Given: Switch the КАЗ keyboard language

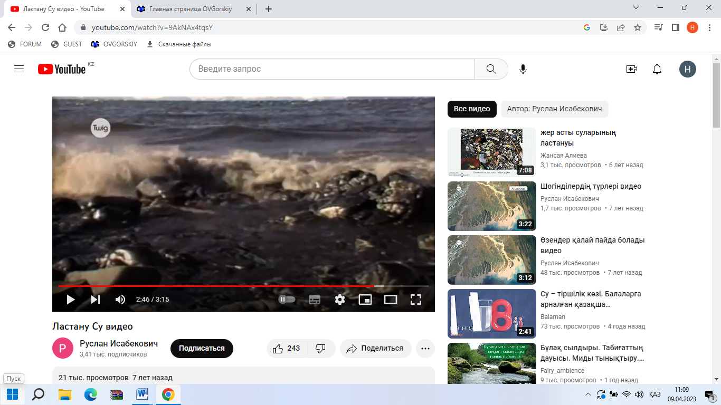Looking at the screenshot, I should coord(655,394).
